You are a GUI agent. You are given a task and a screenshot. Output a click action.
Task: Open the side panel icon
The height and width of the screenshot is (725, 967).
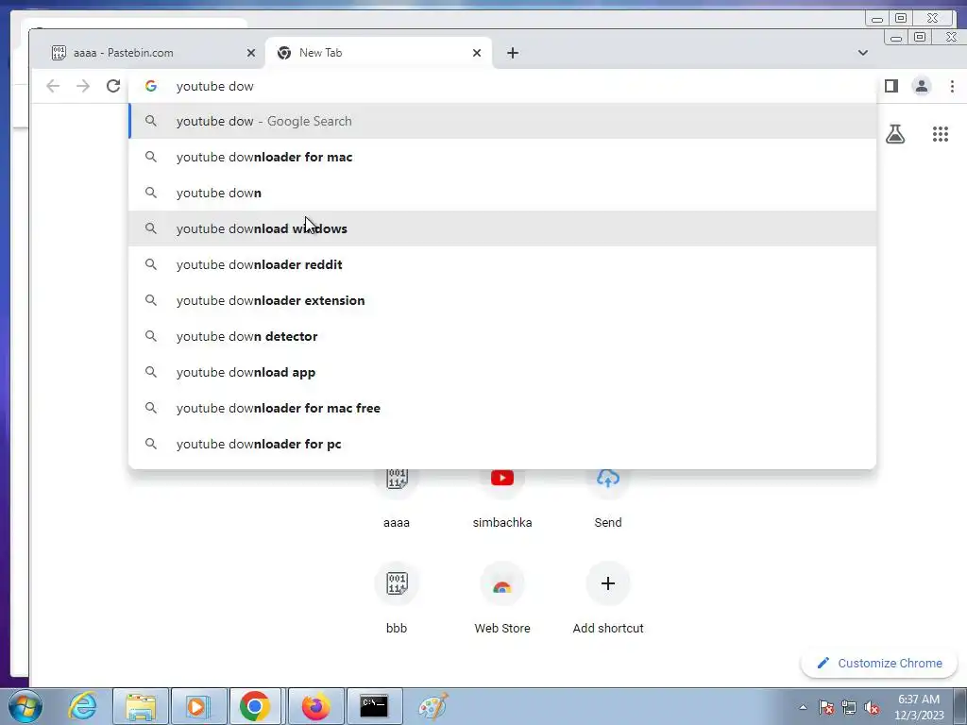click(x=891, y=86)
